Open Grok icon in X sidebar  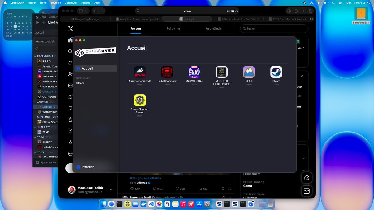coord(70,97)
